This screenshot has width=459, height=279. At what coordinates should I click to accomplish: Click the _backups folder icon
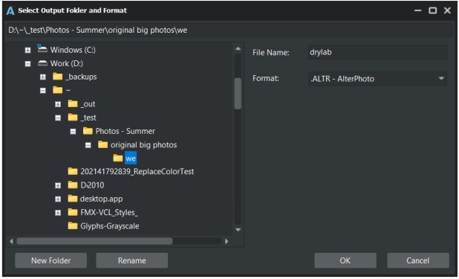58,77
